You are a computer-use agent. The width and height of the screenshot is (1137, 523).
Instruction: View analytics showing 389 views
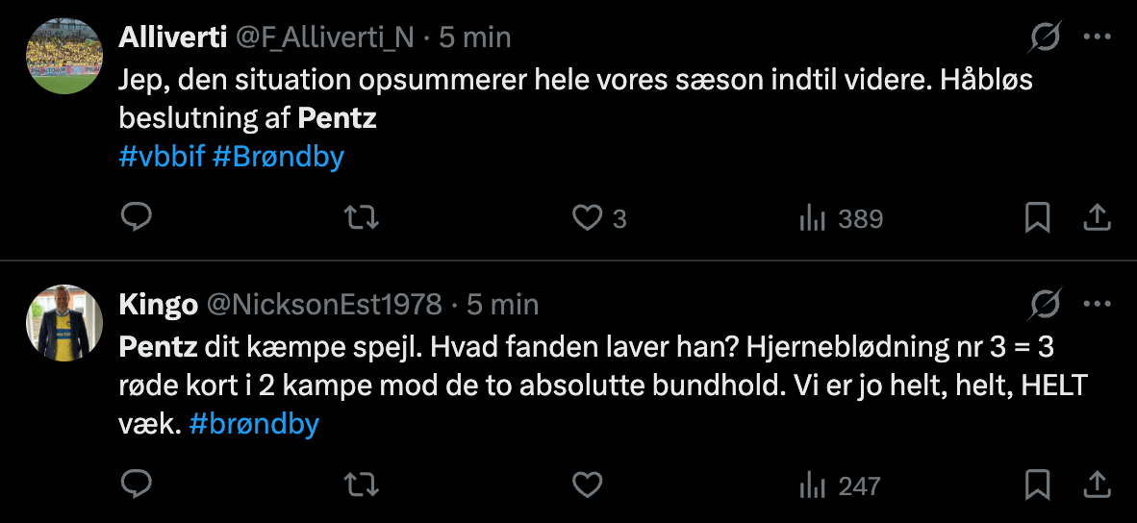pyautogui.click(x=841, y=219)
